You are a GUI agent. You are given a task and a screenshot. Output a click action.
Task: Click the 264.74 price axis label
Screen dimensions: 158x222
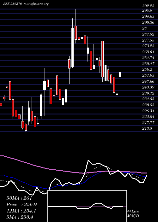click(x=149, y=58)
